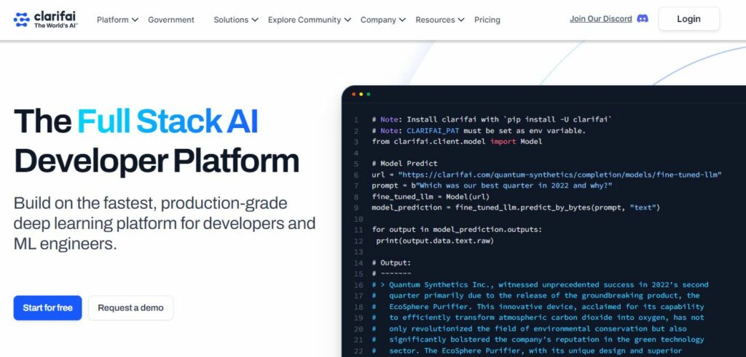Screen dimensions: 746x357
Task: Click the Request a demo button
Action: (131, 308)
